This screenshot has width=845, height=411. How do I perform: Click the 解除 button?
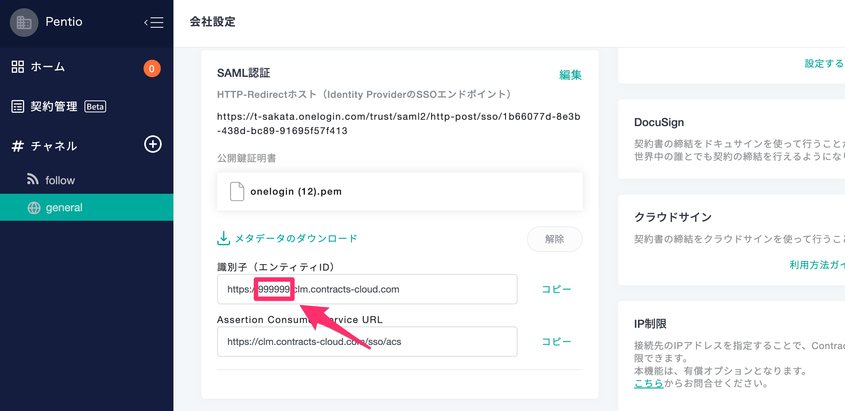click(x=554, y=239)
